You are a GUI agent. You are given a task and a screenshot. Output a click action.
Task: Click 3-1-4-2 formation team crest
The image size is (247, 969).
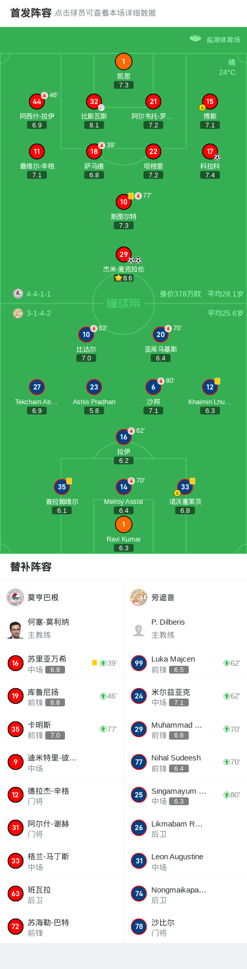(18, 313)
